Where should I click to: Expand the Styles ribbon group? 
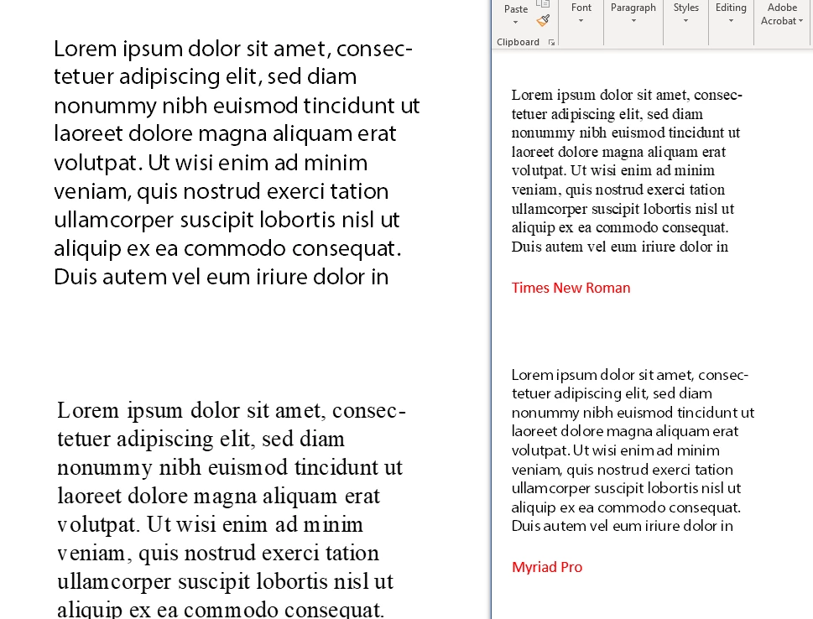685,14
